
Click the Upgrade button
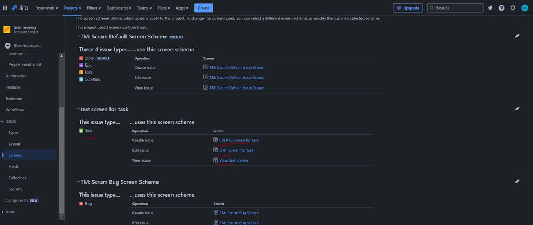(407, 8)
